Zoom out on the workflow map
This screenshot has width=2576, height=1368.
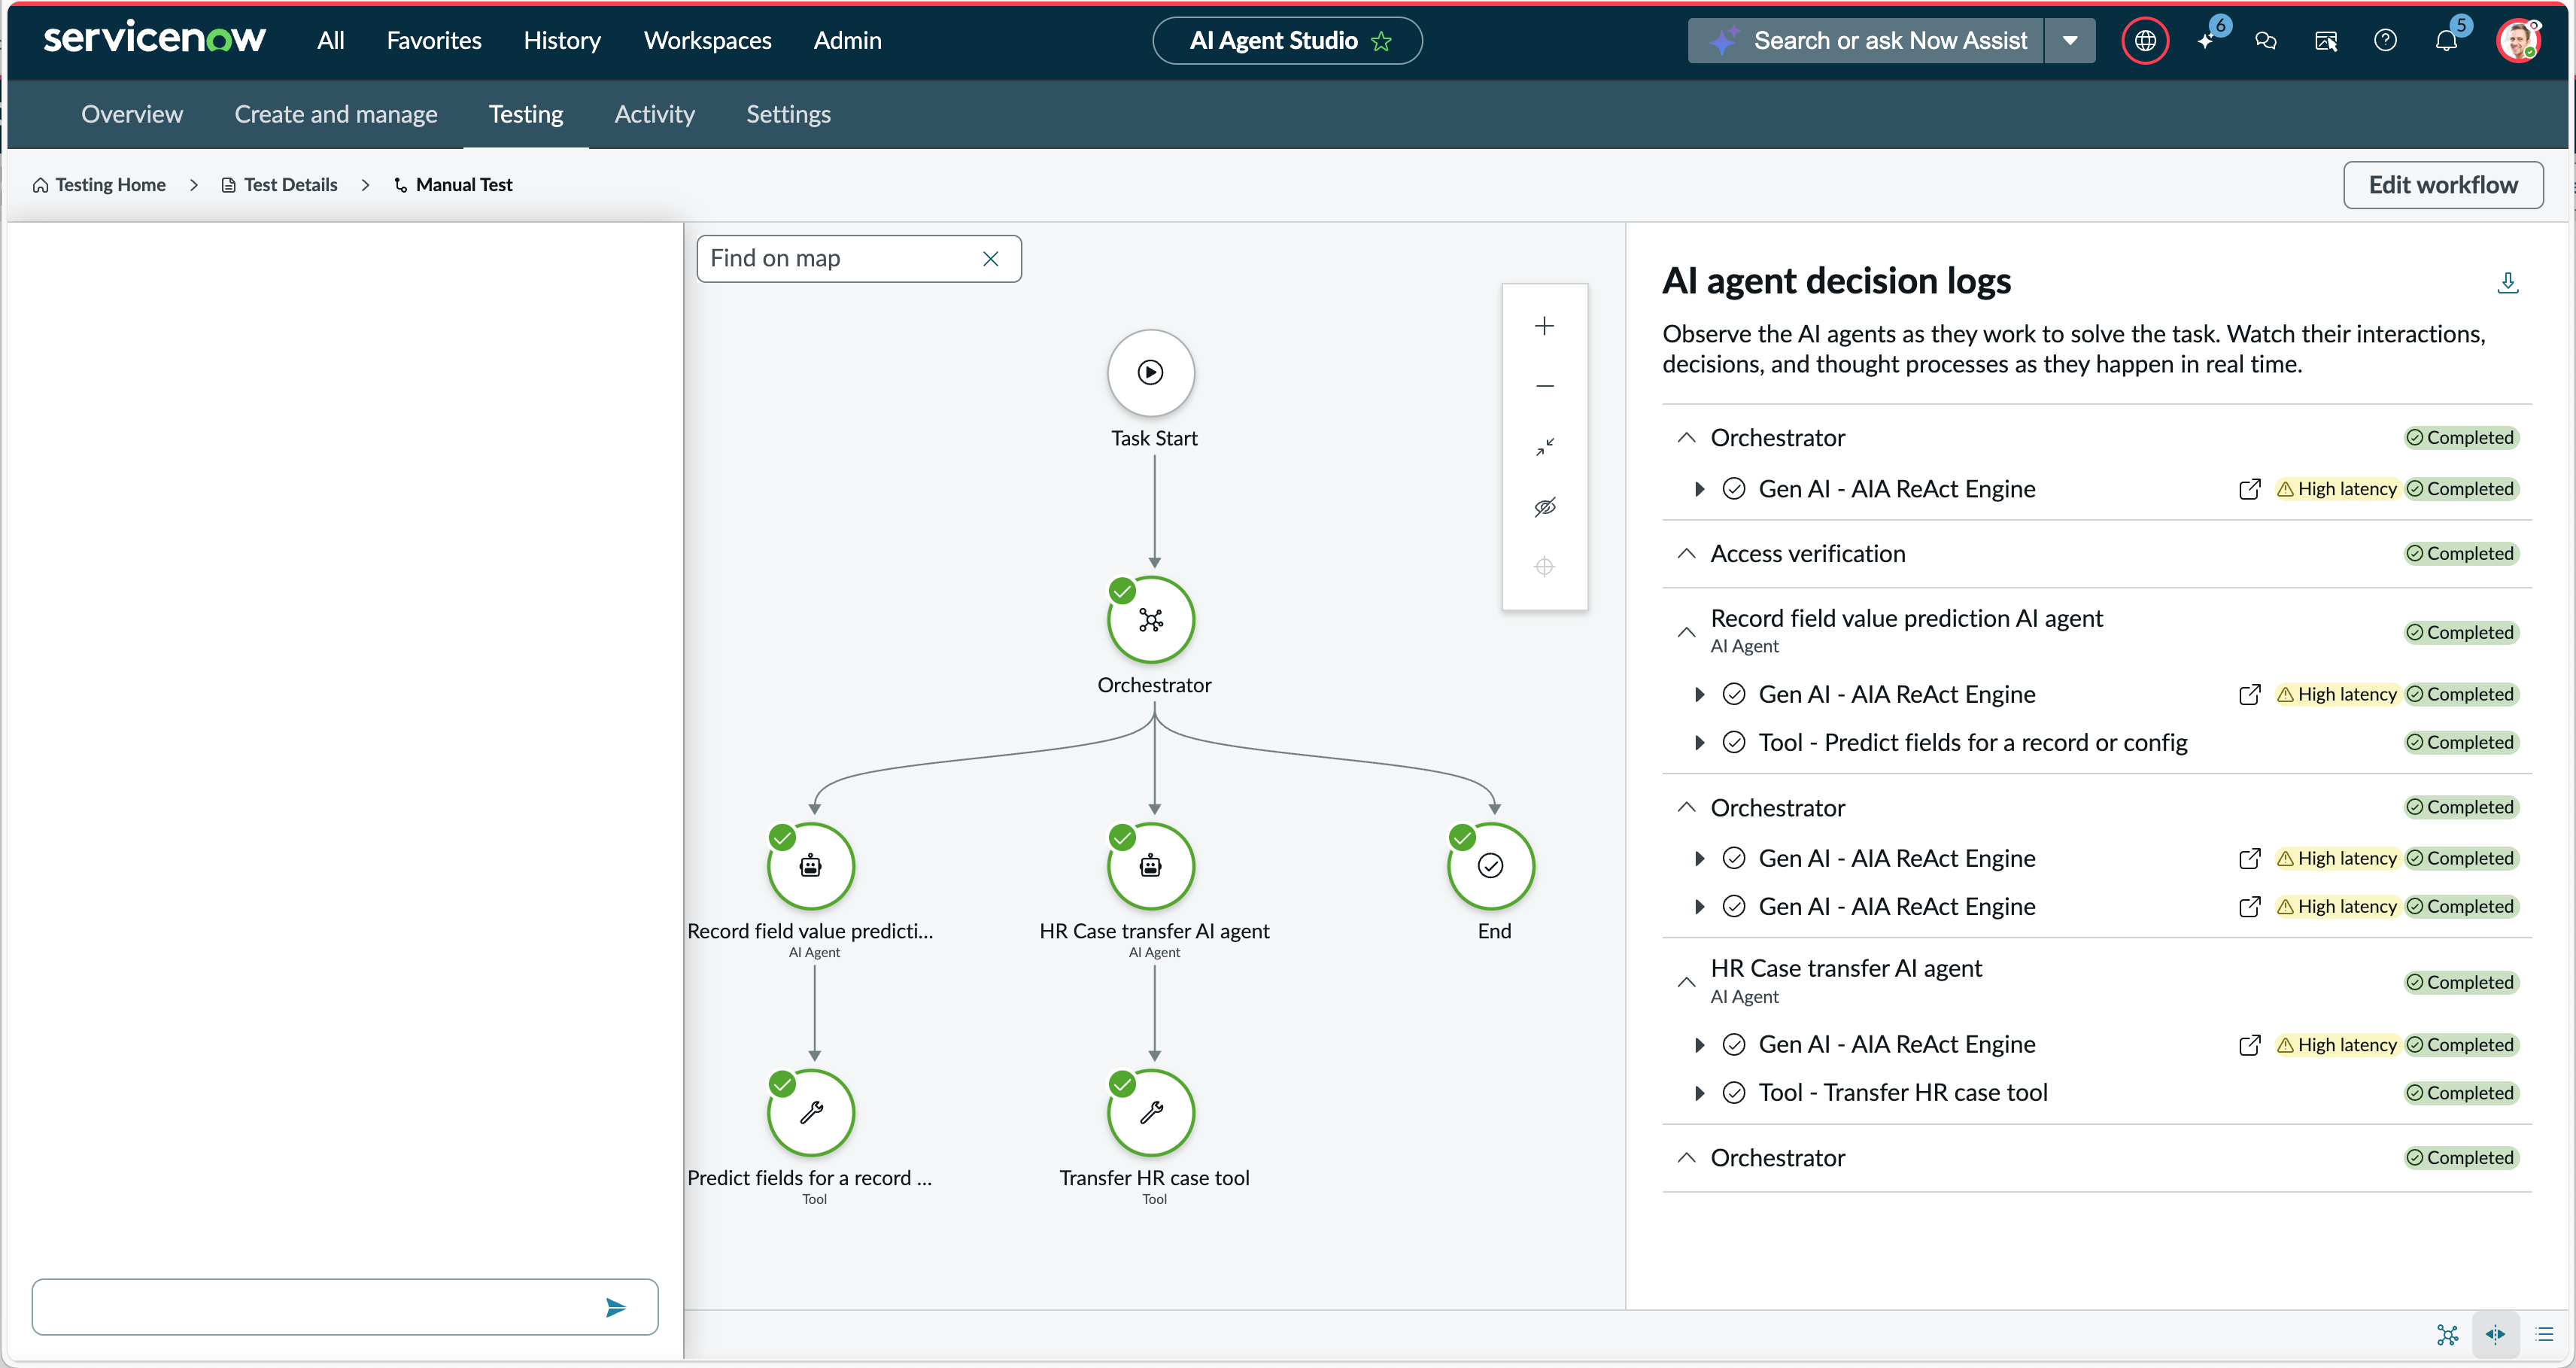(x=1544, y=386)
